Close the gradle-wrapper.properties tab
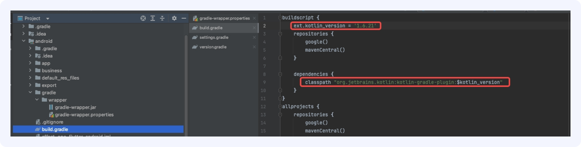The height and width of the screenshot is (147, 581). click(254, 18)
